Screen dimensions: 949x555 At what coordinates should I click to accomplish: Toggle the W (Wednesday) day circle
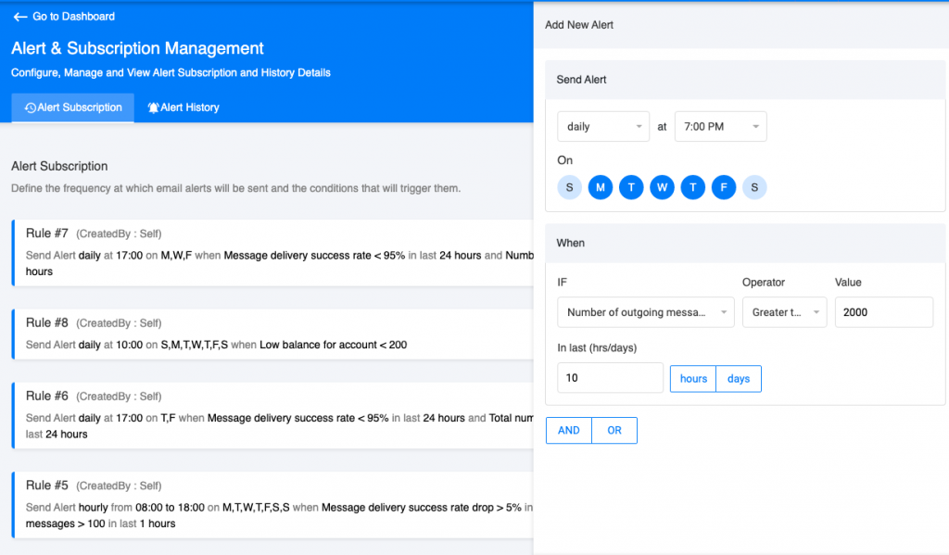tap(662, 187)
